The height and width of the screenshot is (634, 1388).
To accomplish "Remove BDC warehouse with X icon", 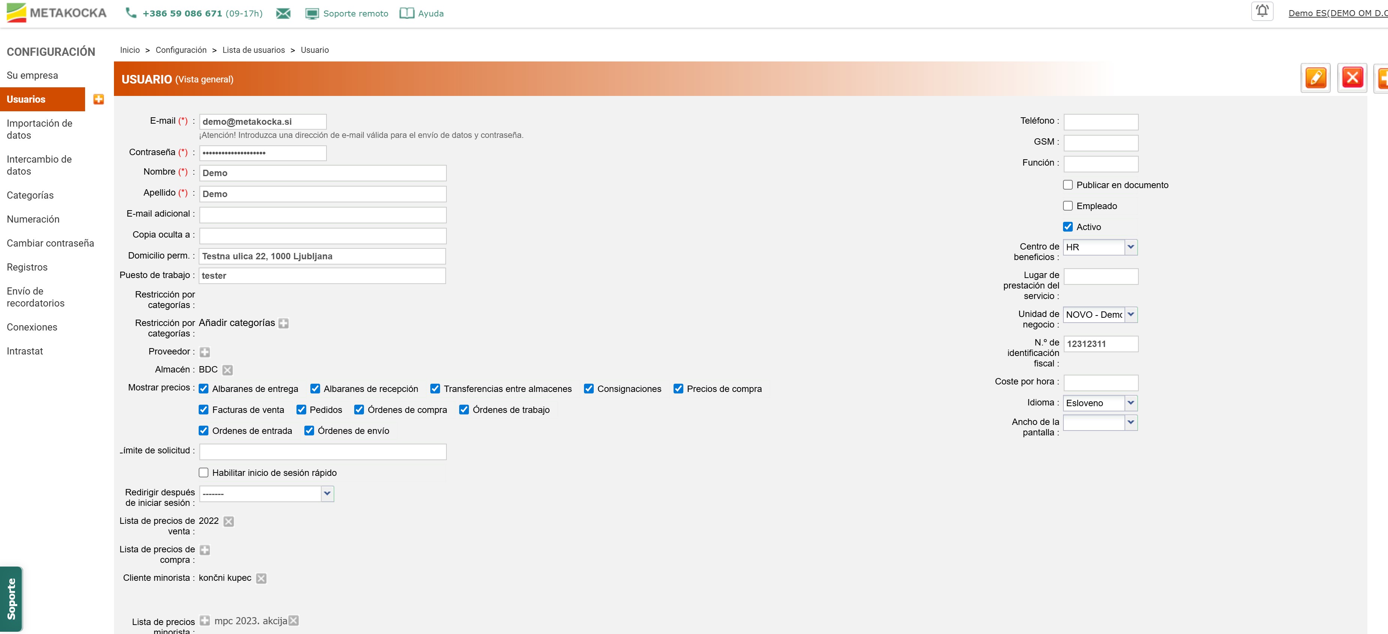I will [228, 370].
